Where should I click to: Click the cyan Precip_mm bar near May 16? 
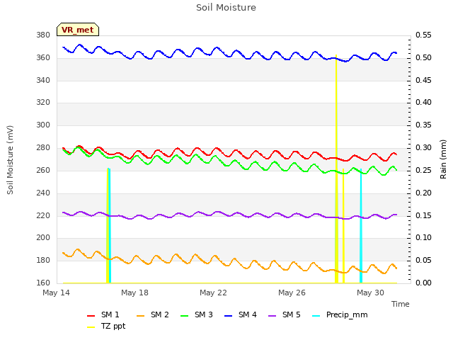[x=110, y=226]
